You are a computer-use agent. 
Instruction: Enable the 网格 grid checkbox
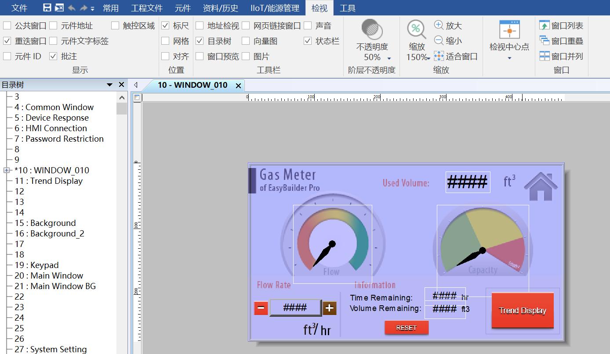point(165,41)
